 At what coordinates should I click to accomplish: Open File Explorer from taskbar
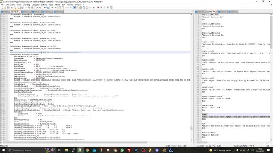point(67,150)
